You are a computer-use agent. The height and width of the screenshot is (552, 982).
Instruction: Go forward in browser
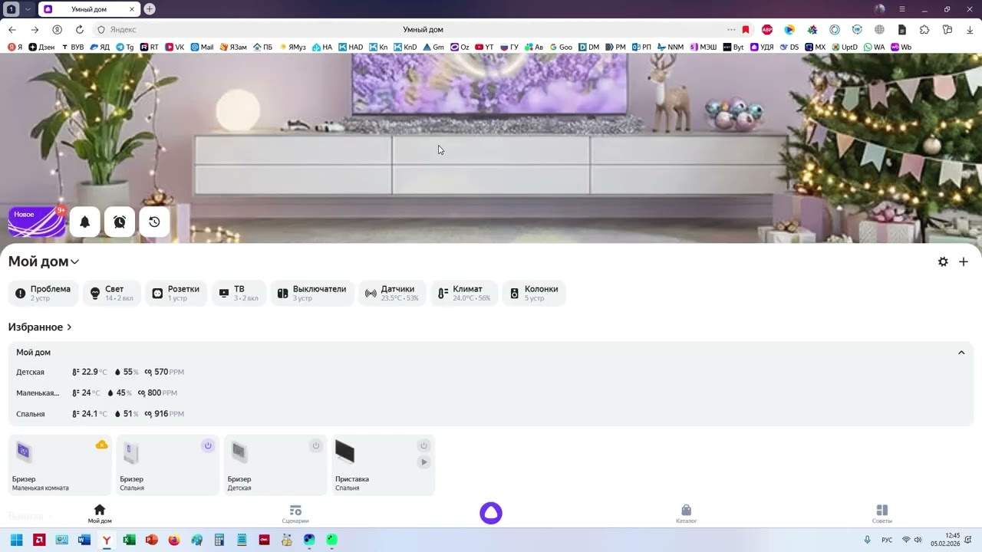point(35,30)
